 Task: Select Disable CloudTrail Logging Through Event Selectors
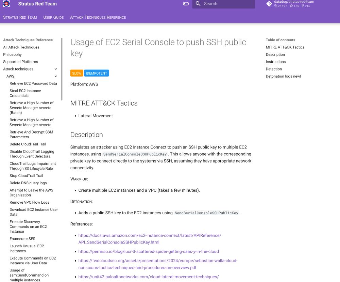(32, 154)
